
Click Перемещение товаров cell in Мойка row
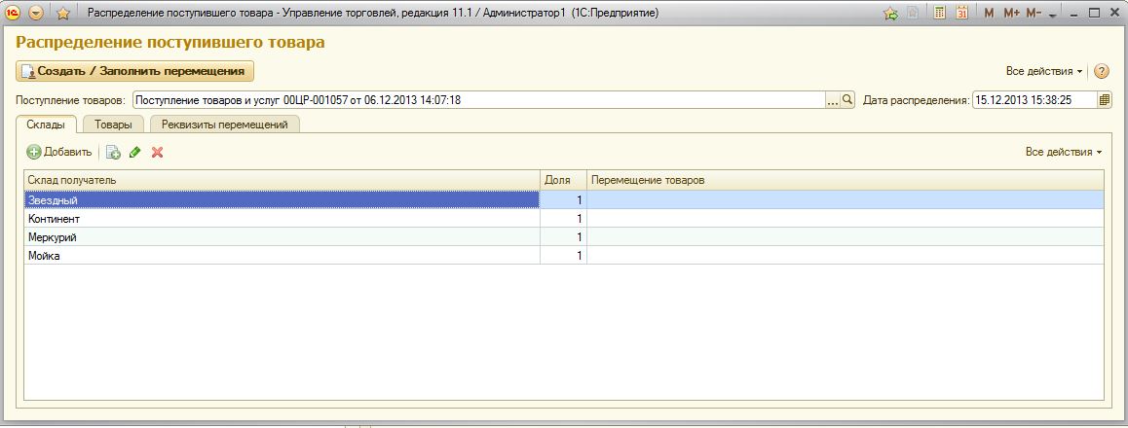coord(846,256)
